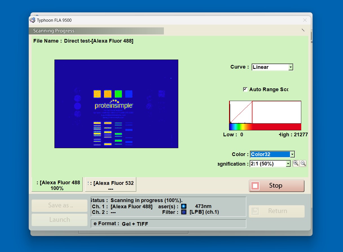This screenshot has height=252, width=343.
Task: Click the LPB filter circle icon
Action: point(184,212)
